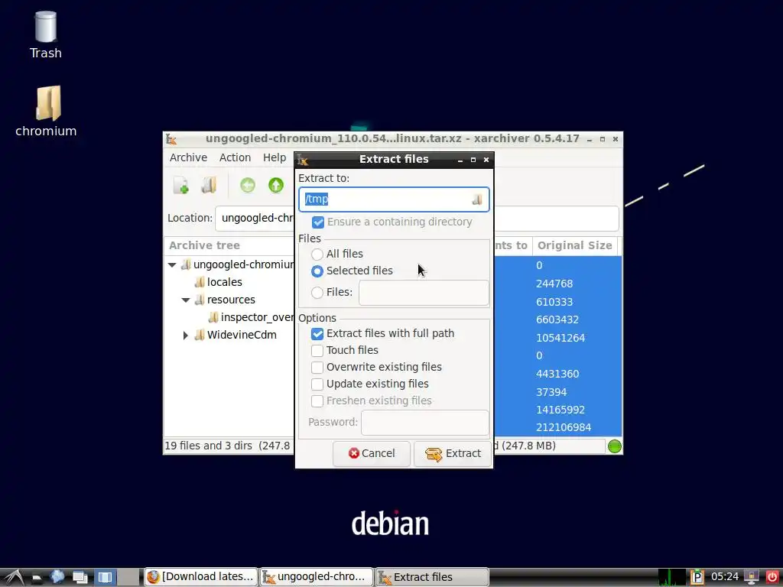Click the row with size 14165992

coord(557,410)
